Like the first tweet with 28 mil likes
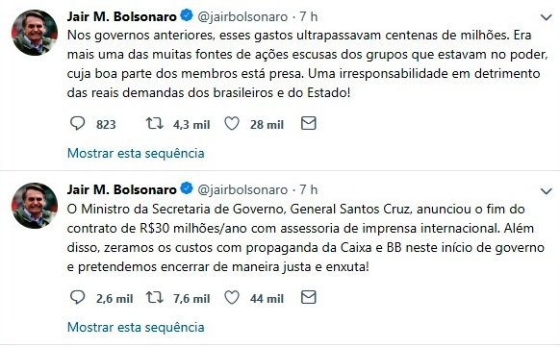The width and height of the screenshot is (560, 348). coord(232,124)
